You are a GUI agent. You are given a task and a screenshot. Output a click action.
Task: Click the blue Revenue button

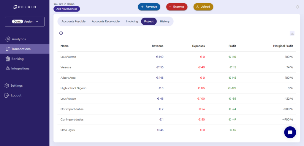pyautogui.click(x=149, y=7)
